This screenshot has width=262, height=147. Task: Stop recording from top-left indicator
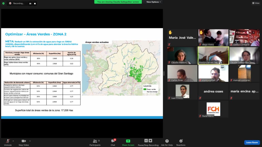[x=35, y=4]
